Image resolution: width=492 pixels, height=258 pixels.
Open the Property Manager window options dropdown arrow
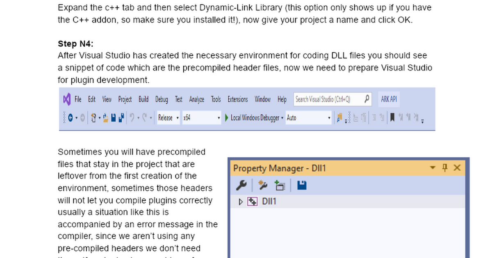click(x=433, y=168)
